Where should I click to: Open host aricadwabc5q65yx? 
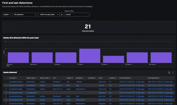16,82
